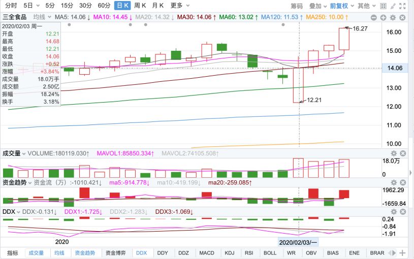Select the drawing brush tool icon

[x=393, y=6]
